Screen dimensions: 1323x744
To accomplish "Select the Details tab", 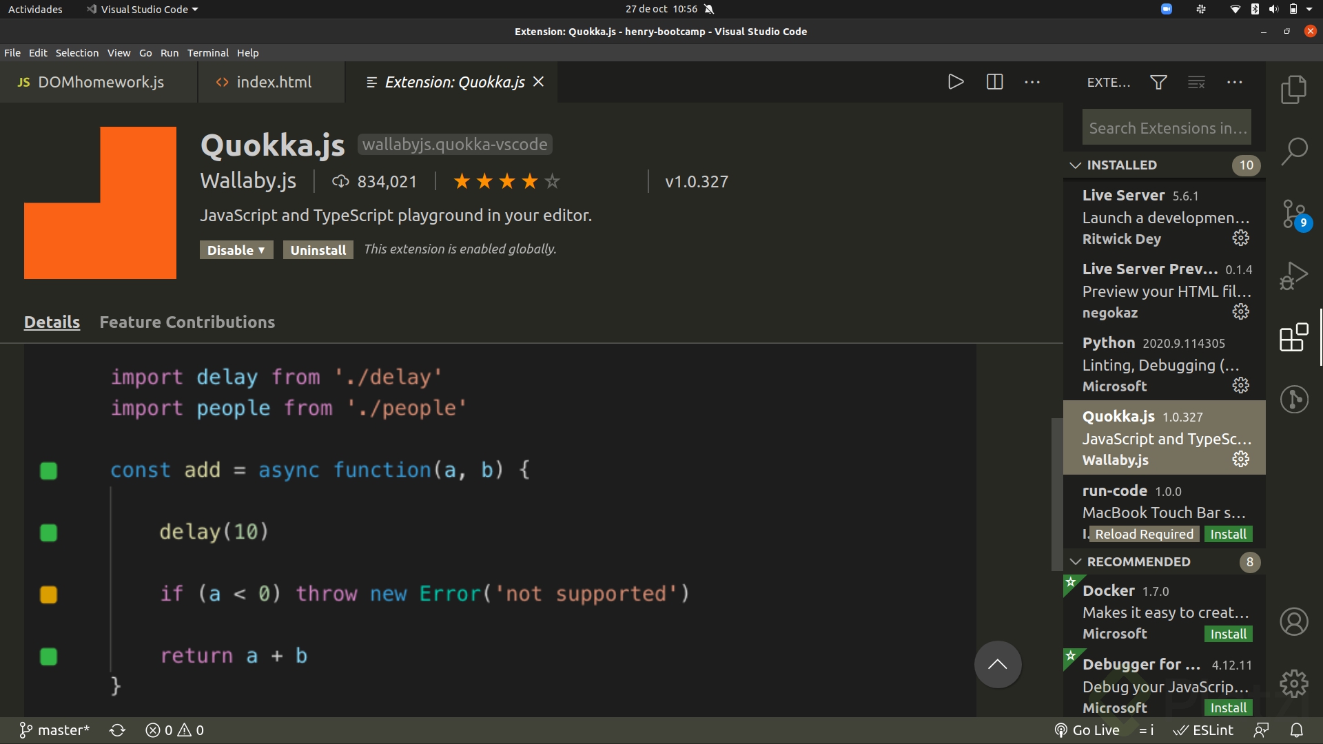I will click(52, 322).
